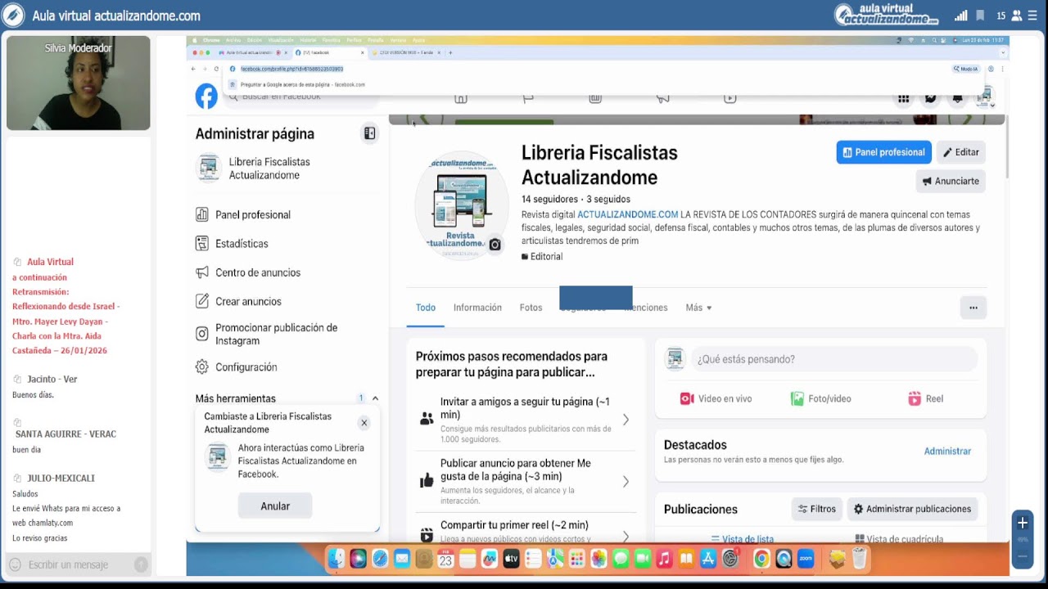Select the Información tab

(x=477, y=308)
